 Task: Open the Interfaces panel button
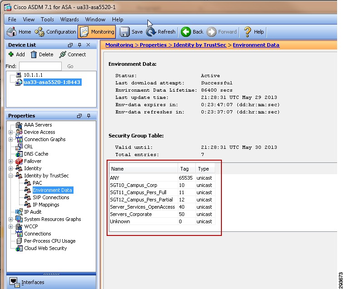[x=51, y=282]
